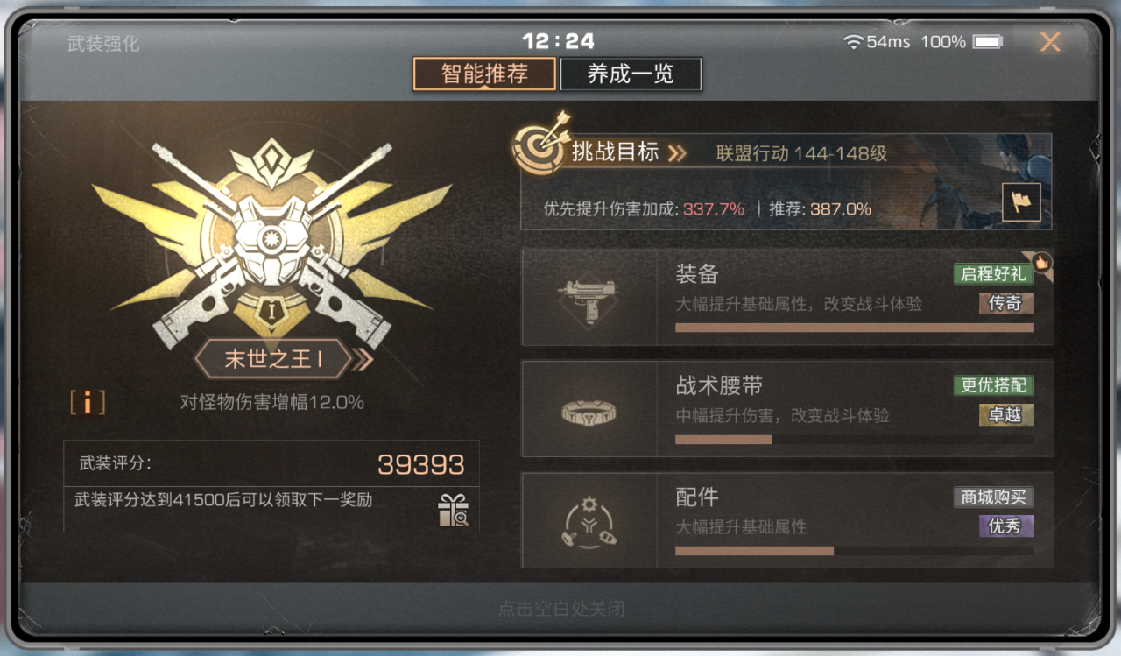
Task: Switch to the 智能推荐 tab
Action: coord(484,74)
